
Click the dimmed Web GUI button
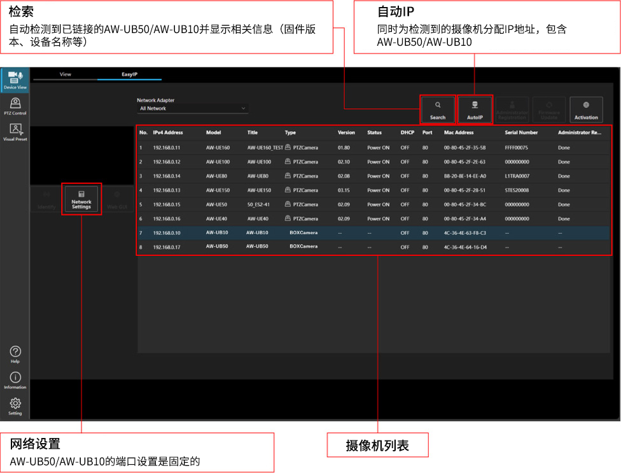point(117,199)
